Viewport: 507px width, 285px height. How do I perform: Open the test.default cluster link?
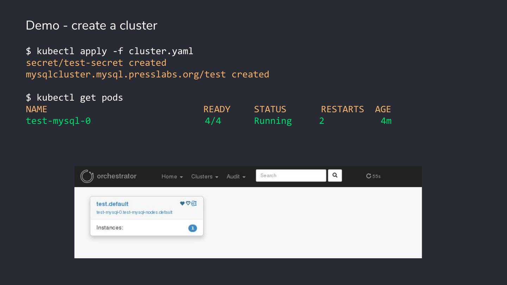coord(112,204)
